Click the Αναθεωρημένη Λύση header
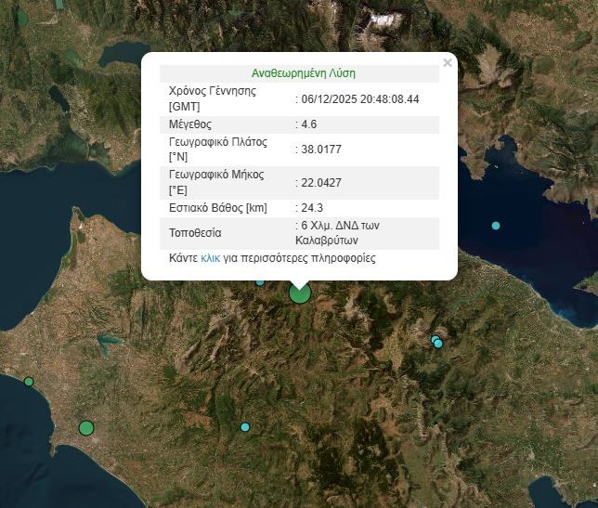The width and height of the screenshot is (598, 508). (303, 72)
